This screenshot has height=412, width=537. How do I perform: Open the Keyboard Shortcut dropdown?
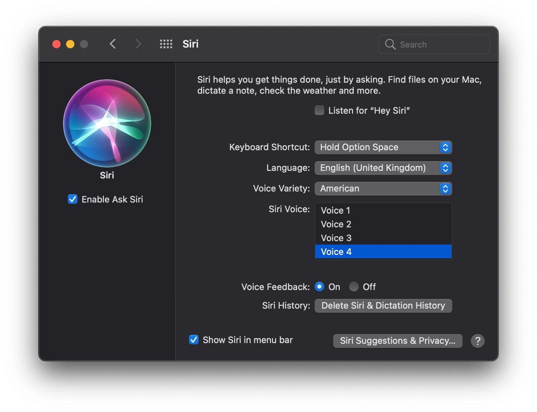pyautogui.click(x=383, y=147)
